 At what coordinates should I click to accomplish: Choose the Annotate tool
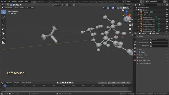point(3,38)
